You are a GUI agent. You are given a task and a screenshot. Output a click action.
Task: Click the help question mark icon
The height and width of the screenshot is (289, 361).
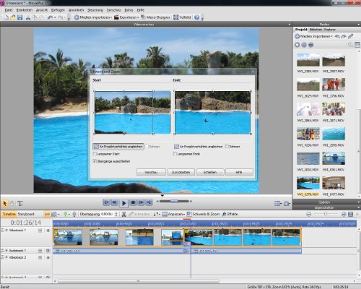[196, 17]
